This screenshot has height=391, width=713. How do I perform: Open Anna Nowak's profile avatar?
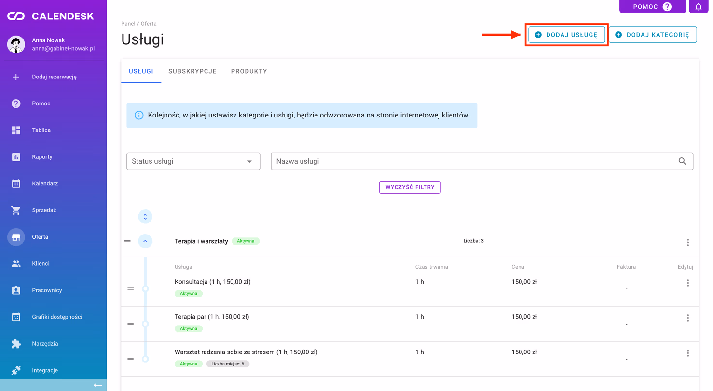pyautogui.click(x=16, y=44)
